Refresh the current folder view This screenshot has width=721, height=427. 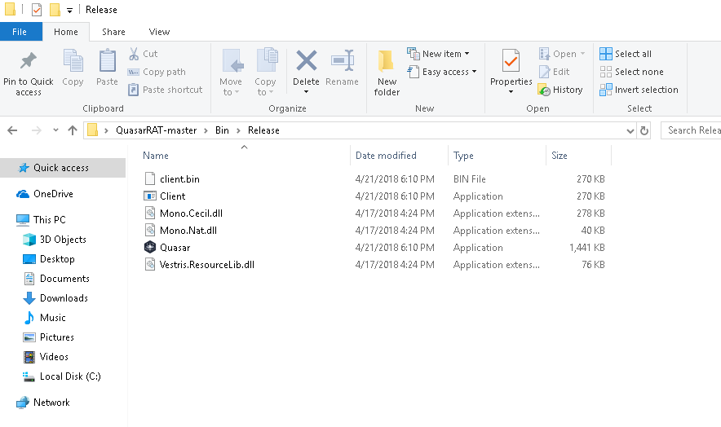click(x=644, y=130)
